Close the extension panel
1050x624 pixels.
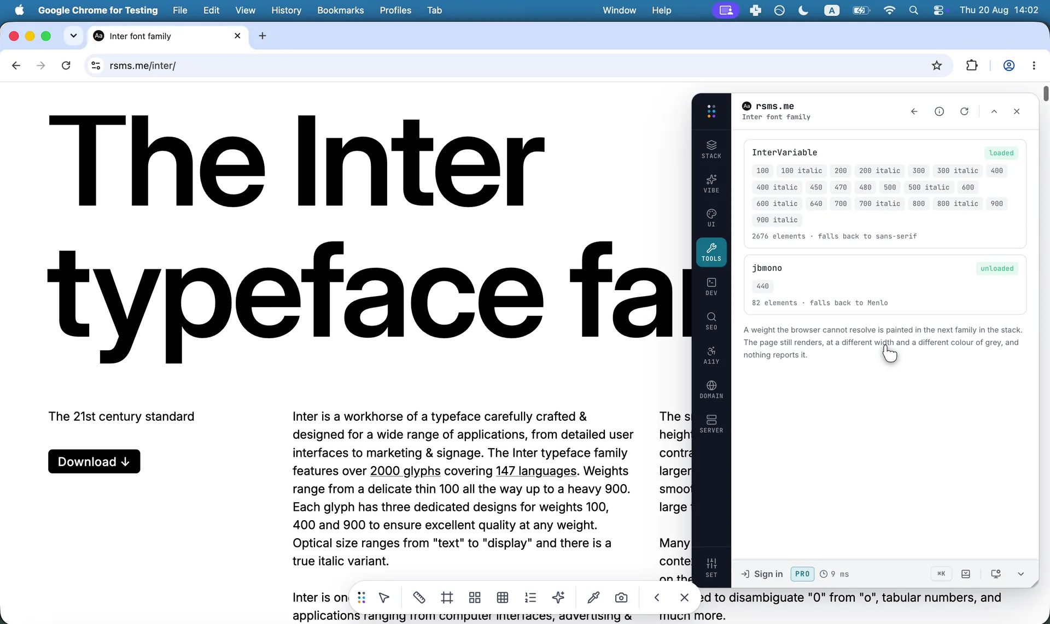click(x=1017, y=111)
